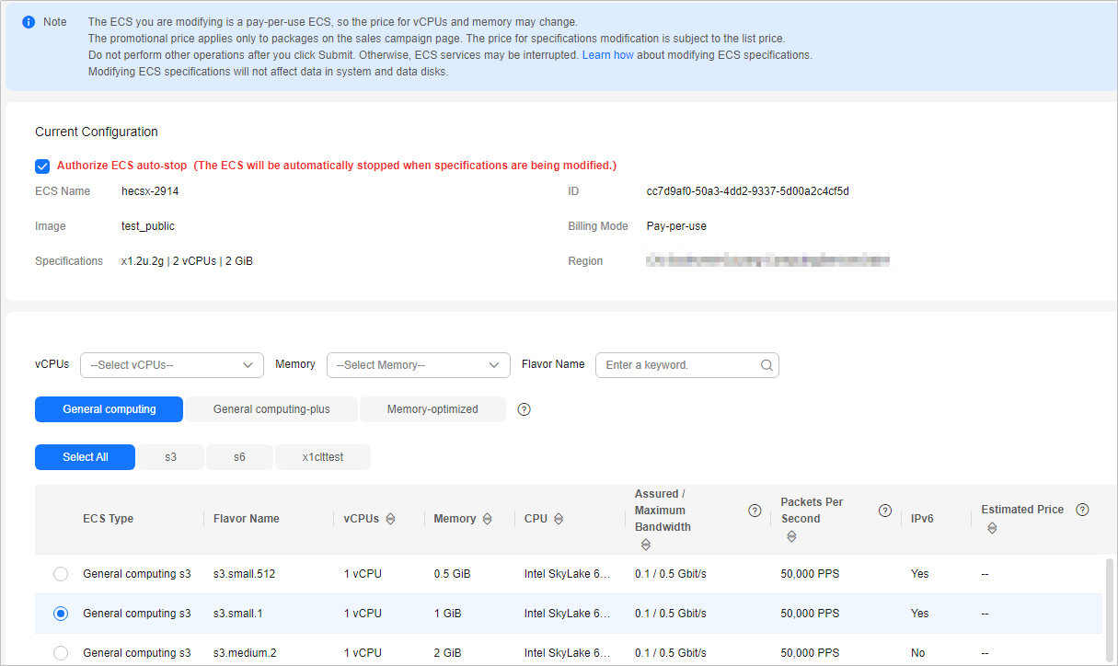The height and width of the screenshot is (666, 1118).
Task: Uncheck Authorize ECS auto-stop checkbox
Action: pos(42,166)
